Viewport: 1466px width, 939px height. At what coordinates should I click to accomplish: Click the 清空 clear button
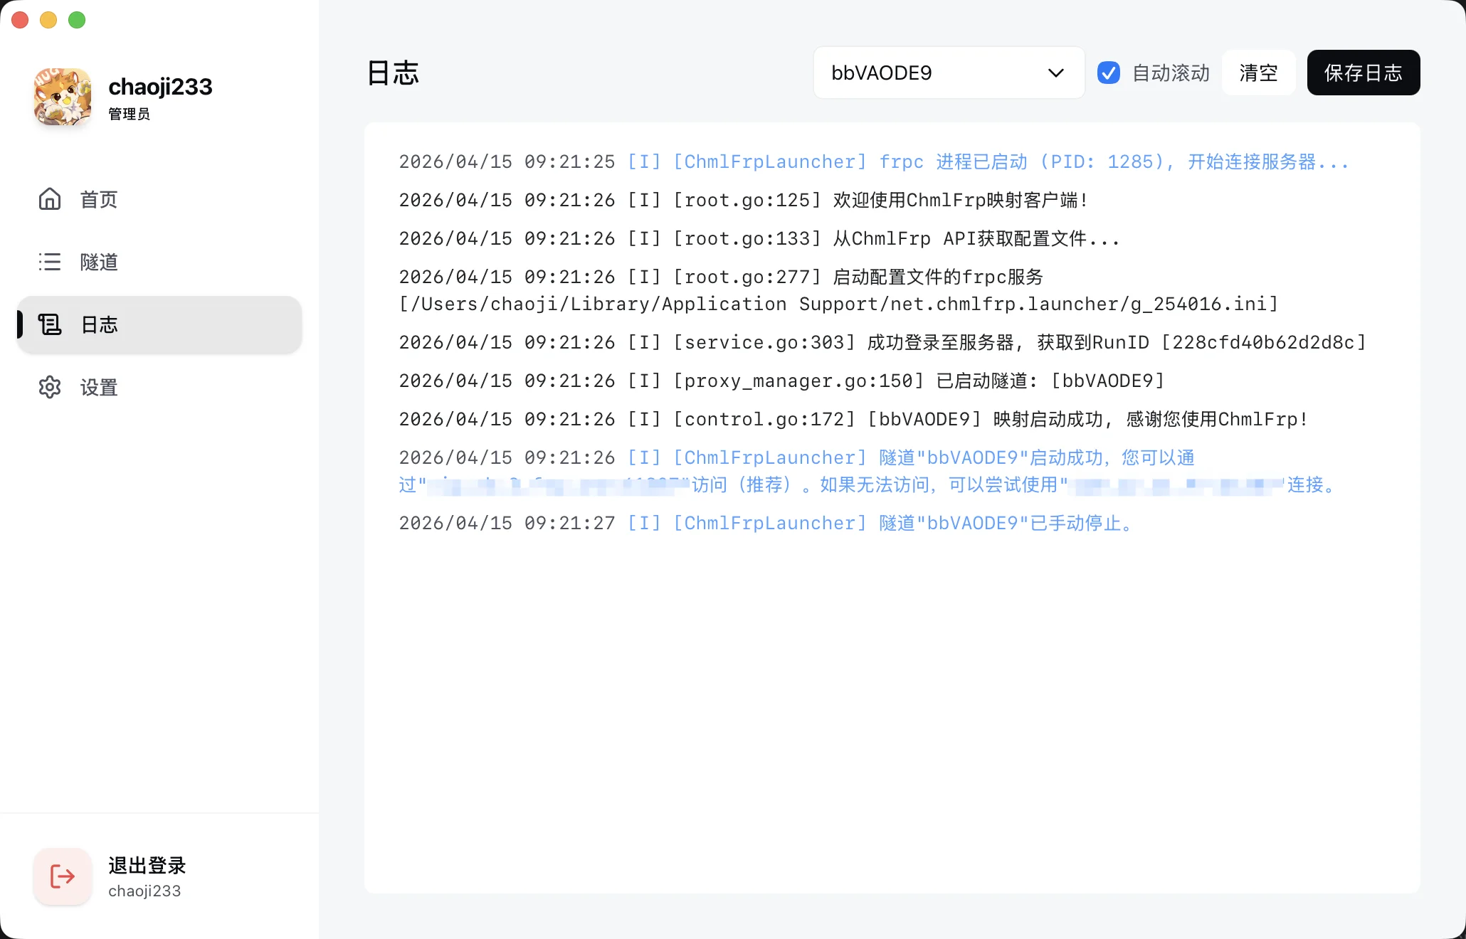point(1258,73)
